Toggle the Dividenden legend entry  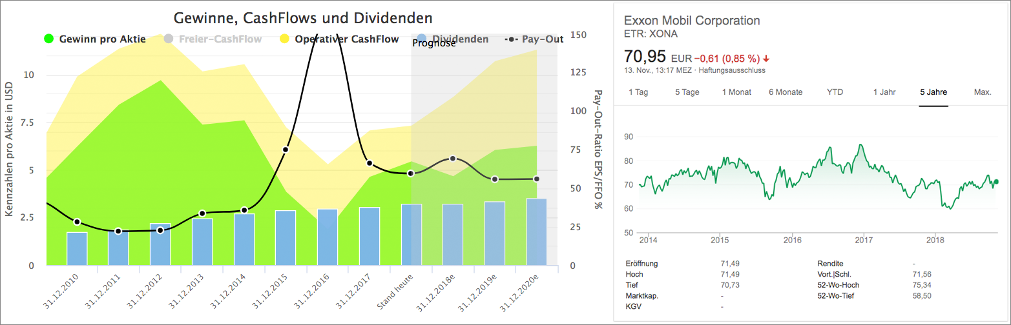click(452, 39)
